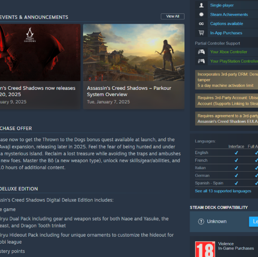
Task: Open the Steam Achievements link
Action: [229, 15]
